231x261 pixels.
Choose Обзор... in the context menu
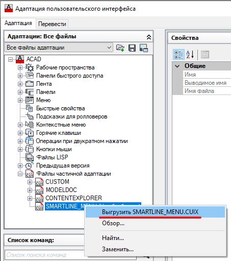click(x=155, y=223)
